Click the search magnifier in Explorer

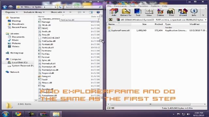[x=100, y=7]
